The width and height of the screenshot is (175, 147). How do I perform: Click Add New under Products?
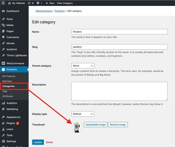pyautogui.click(x=7, y=81)
